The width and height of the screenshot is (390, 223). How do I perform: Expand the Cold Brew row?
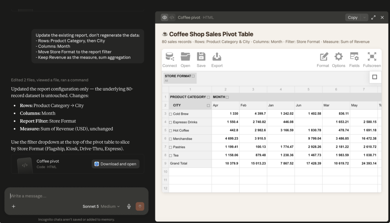click(x=171, y=114)
